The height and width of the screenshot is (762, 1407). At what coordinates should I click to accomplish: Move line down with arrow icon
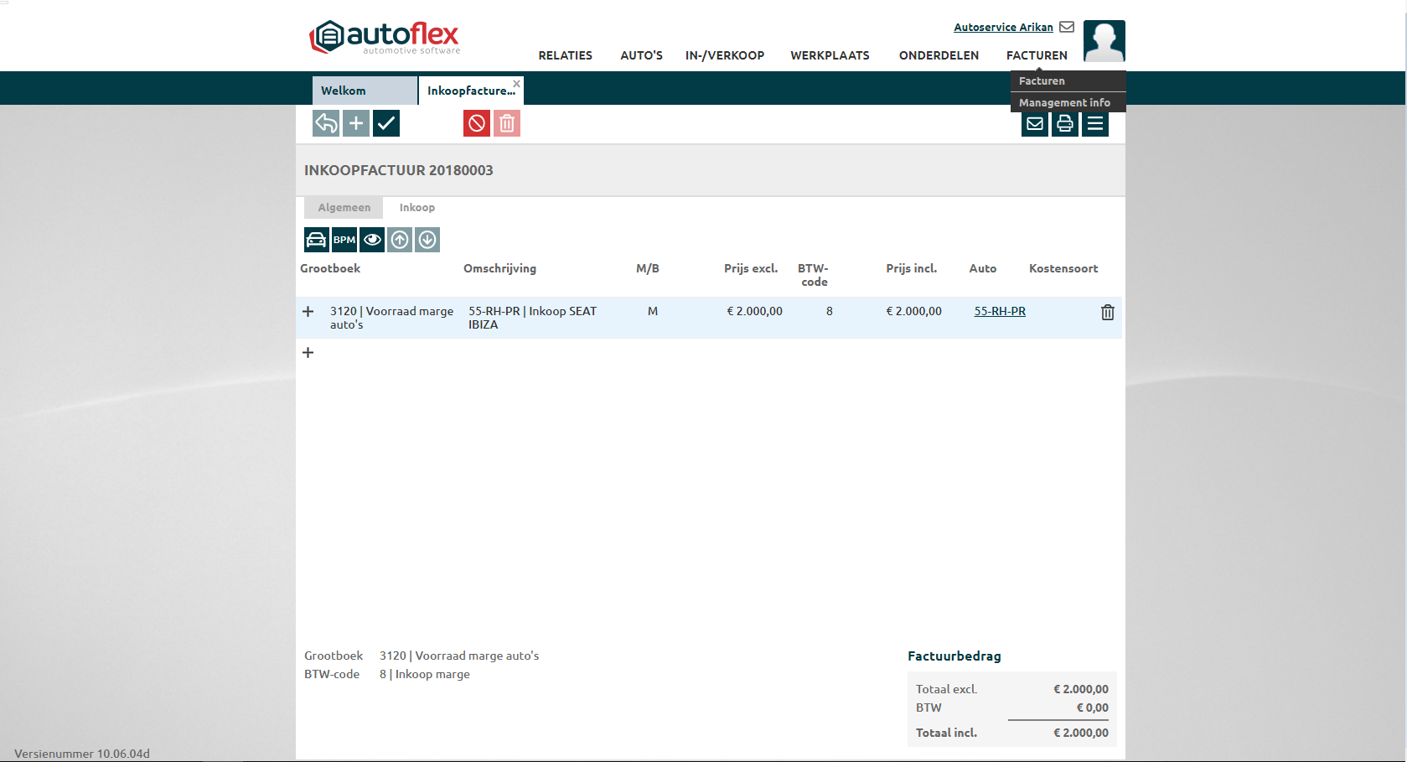tap(427, 240)
